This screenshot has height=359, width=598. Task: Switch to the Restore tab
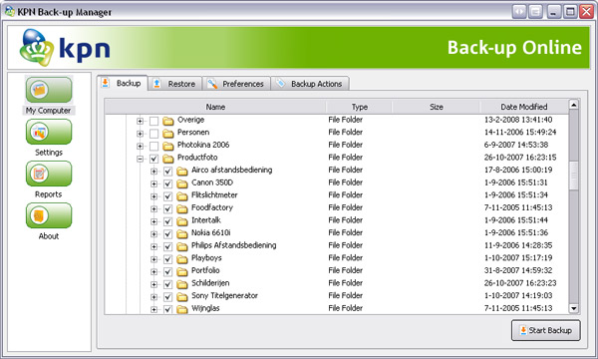point(175,84)
